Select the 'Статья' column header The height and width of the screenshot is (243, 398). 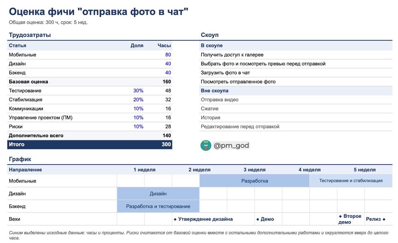pos(17,46)
